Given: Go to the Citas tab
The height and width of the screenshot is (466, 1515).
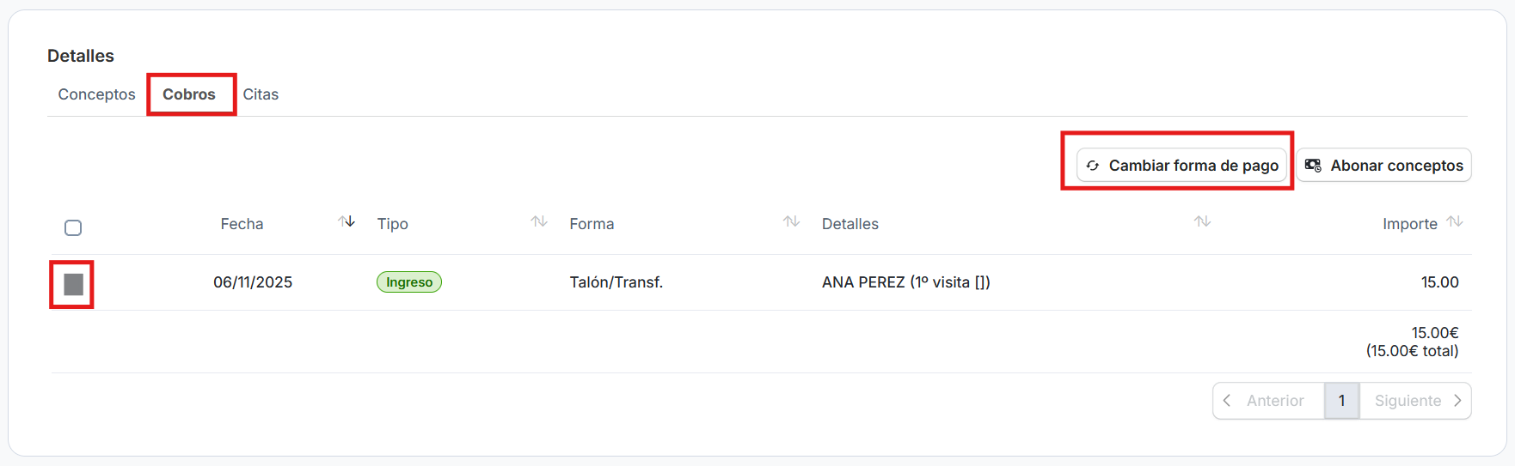Looking at the screenshot, I should click(x=261, y=94).
